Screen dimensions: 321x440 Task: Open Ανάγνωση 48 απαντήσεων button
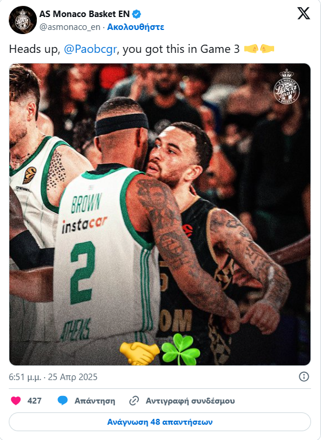(160, 422)
